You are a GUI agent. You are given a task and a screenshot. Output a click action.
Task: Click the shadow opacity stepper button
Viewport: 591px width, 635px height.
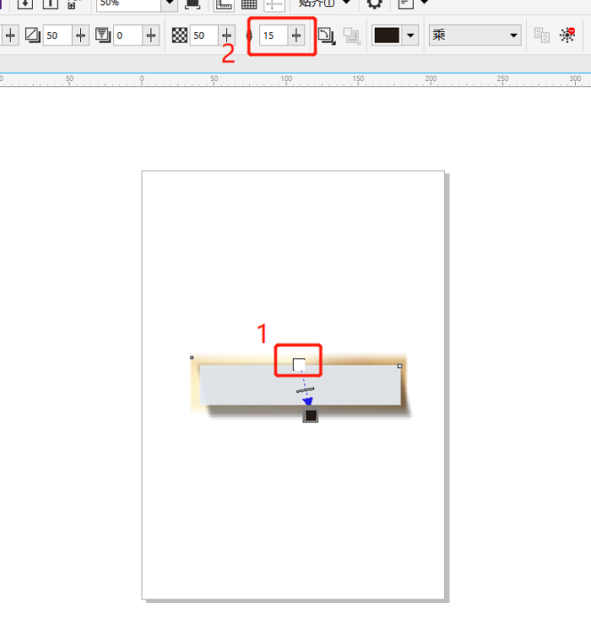pyautogui.click(x=226, y=35)
